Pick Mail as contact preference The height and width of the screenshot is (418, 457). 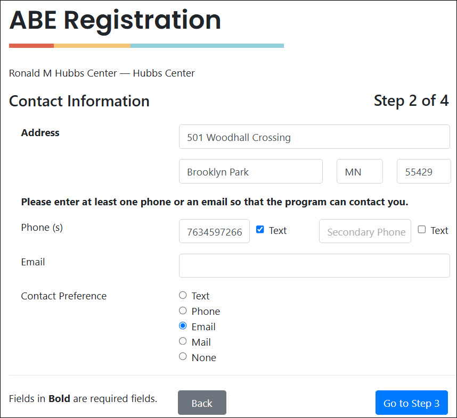pyautogui.click(x=183, y=341)
